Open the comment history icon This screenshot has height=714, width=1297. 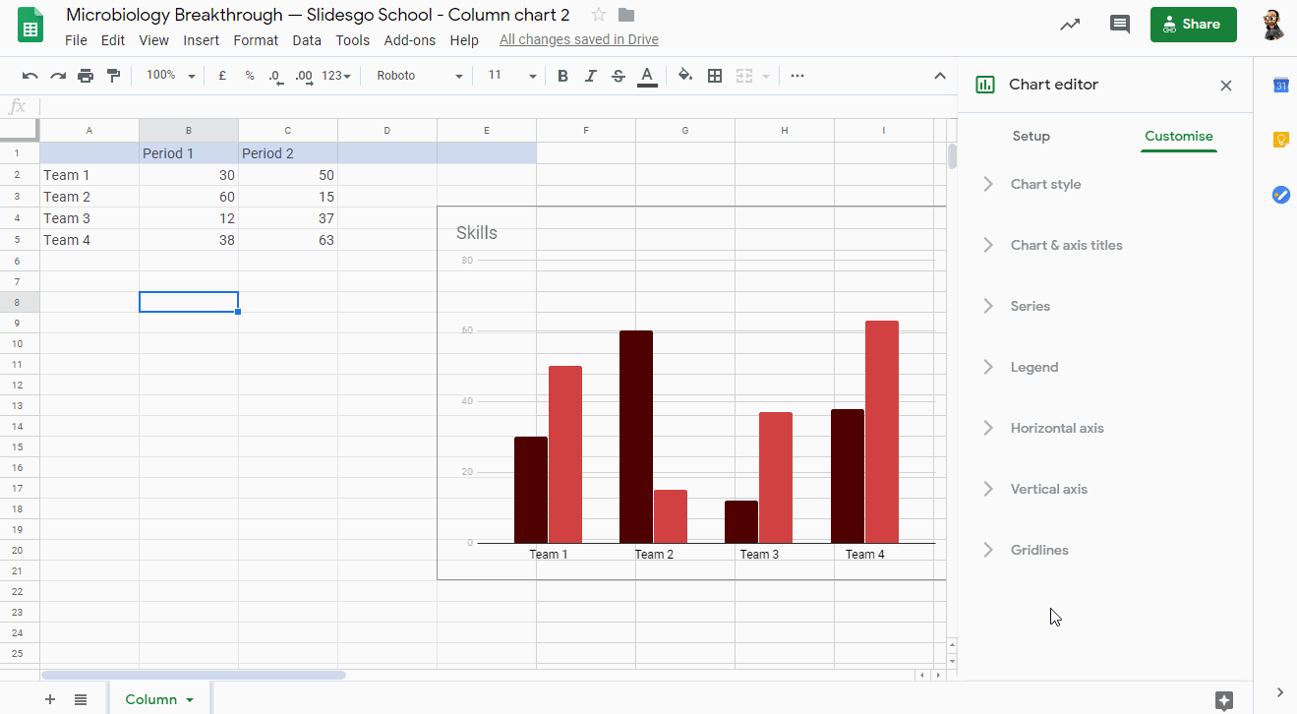(x=1119, y=25)
